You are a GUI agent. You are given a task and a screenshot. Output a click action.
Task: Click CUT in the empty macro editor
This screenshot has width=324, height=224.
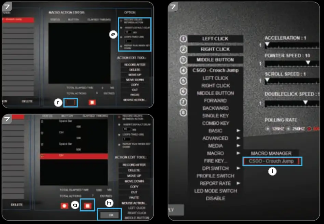point(135,90)
